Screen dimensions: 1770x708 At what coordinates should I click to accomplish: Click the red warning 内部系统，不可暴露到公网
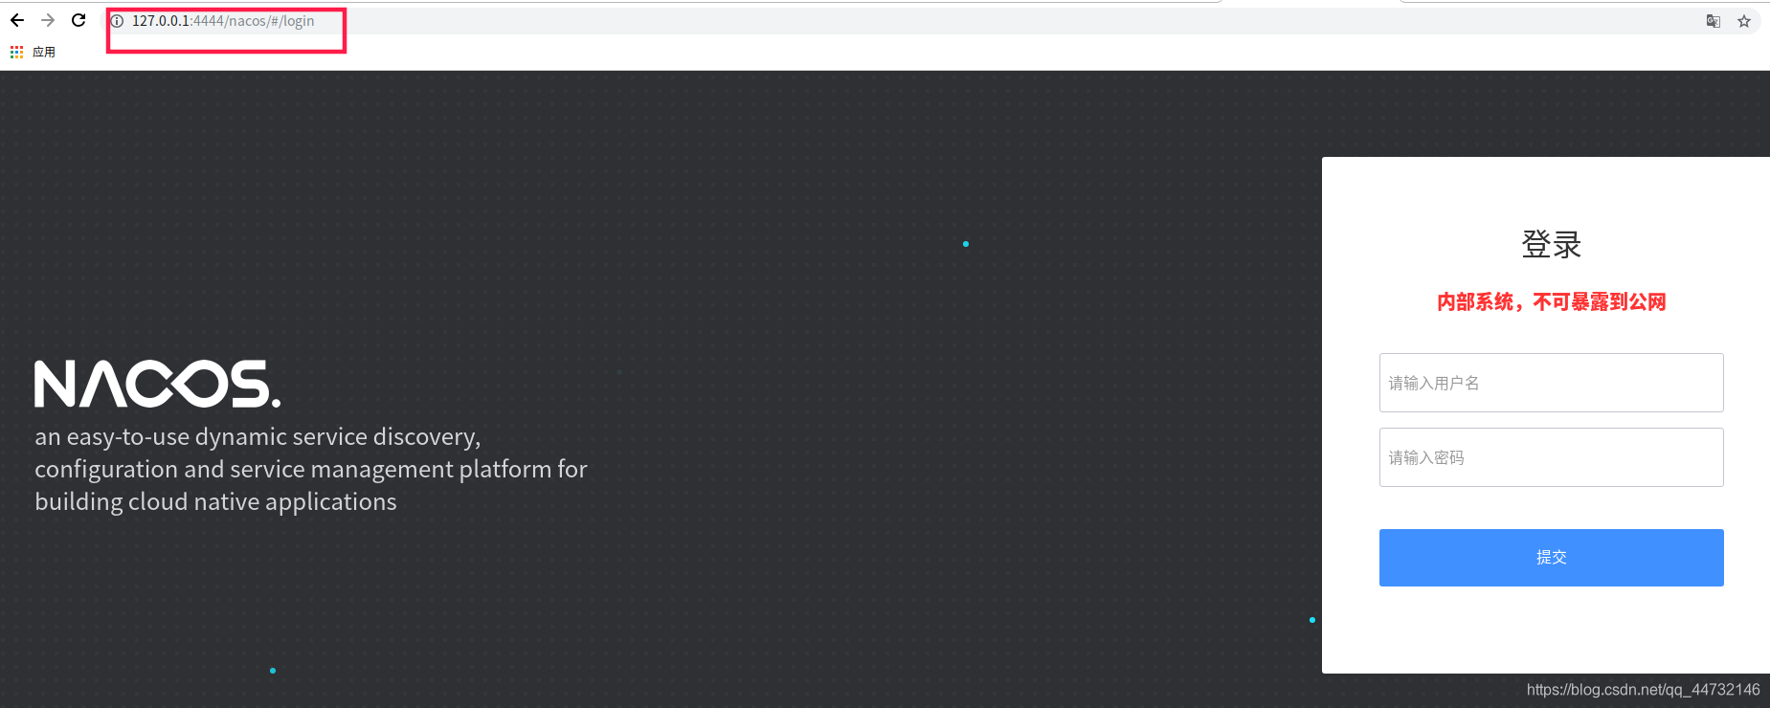pos(1552,302)
